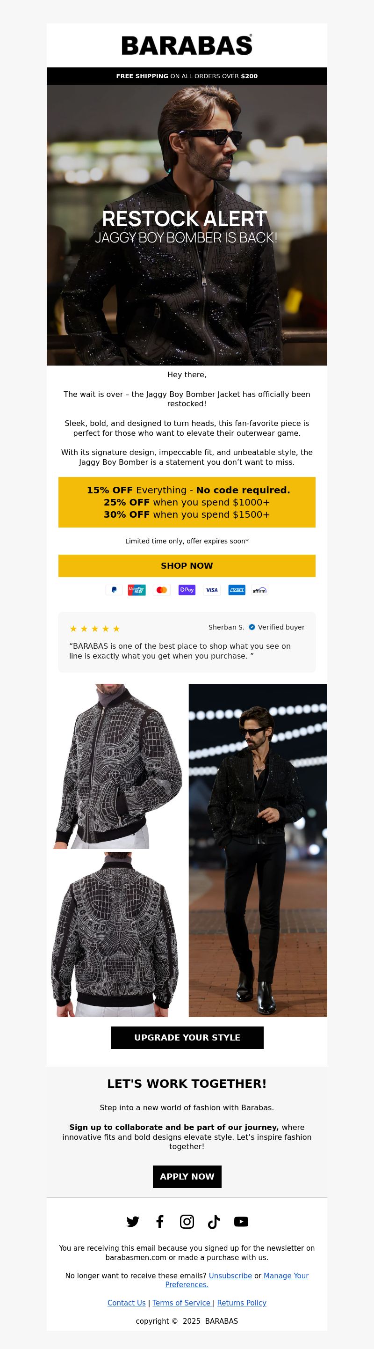
Task: Click the Affirm payment icon
Action: 259,590
